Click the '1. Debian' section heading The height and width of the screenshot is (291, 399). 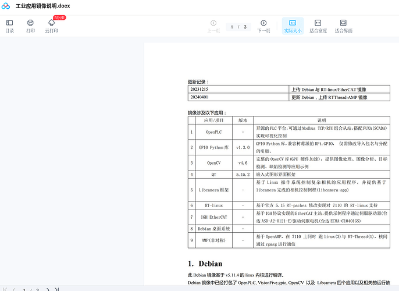(x=205, y=264)
